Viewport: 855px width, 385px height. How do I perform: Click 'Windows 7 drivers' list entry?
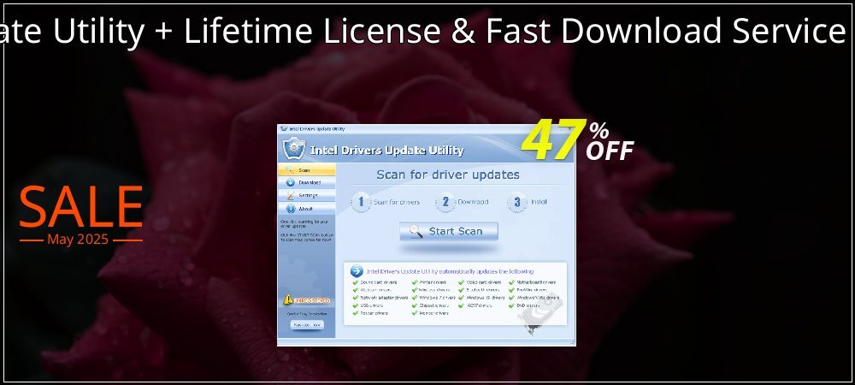coord(437,298)
